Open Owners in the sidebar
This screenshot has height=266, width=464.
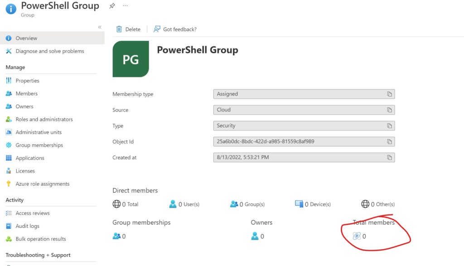[24, 106]
